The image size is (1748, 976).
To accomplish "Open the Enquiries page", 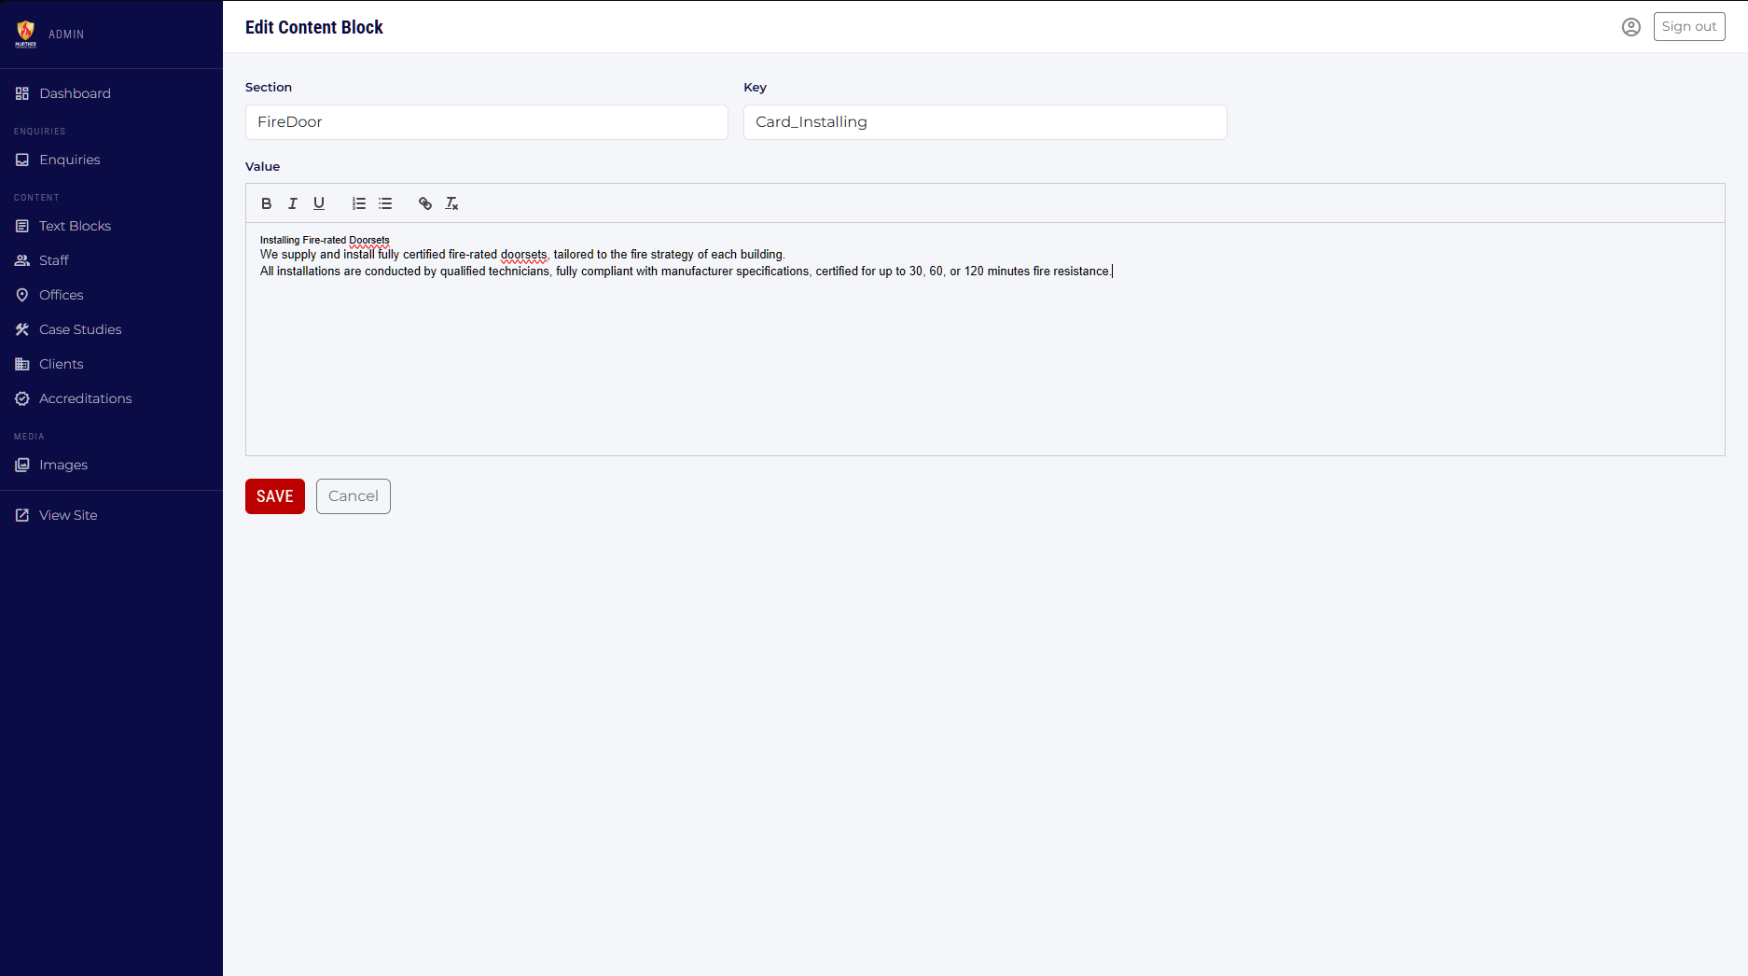I will coord(69,160).
